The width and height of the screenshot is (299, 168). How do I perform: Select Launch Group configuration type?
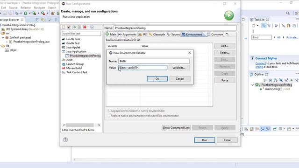click(75, 64)
